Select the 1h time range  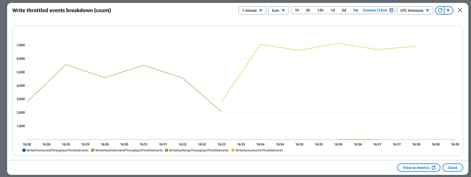297,11
